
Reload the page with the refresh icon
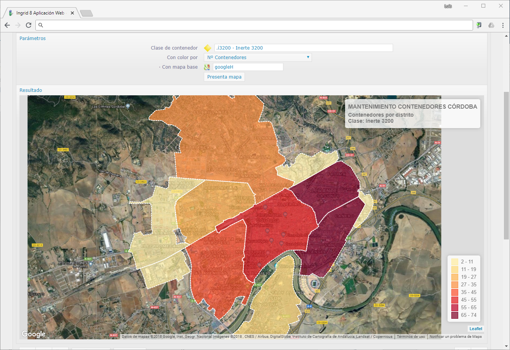(x=28, y=25)
